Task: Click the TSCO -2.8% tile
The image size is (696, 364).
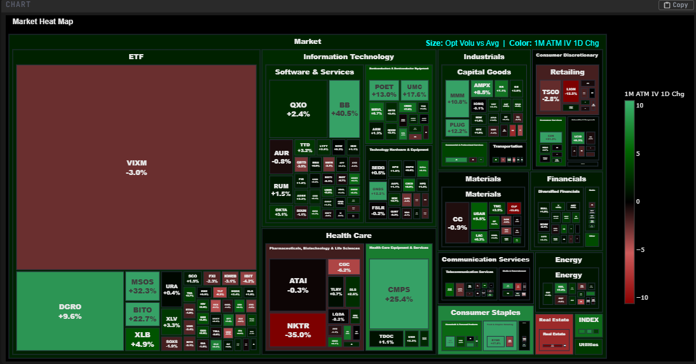Action: click(550, 95)
